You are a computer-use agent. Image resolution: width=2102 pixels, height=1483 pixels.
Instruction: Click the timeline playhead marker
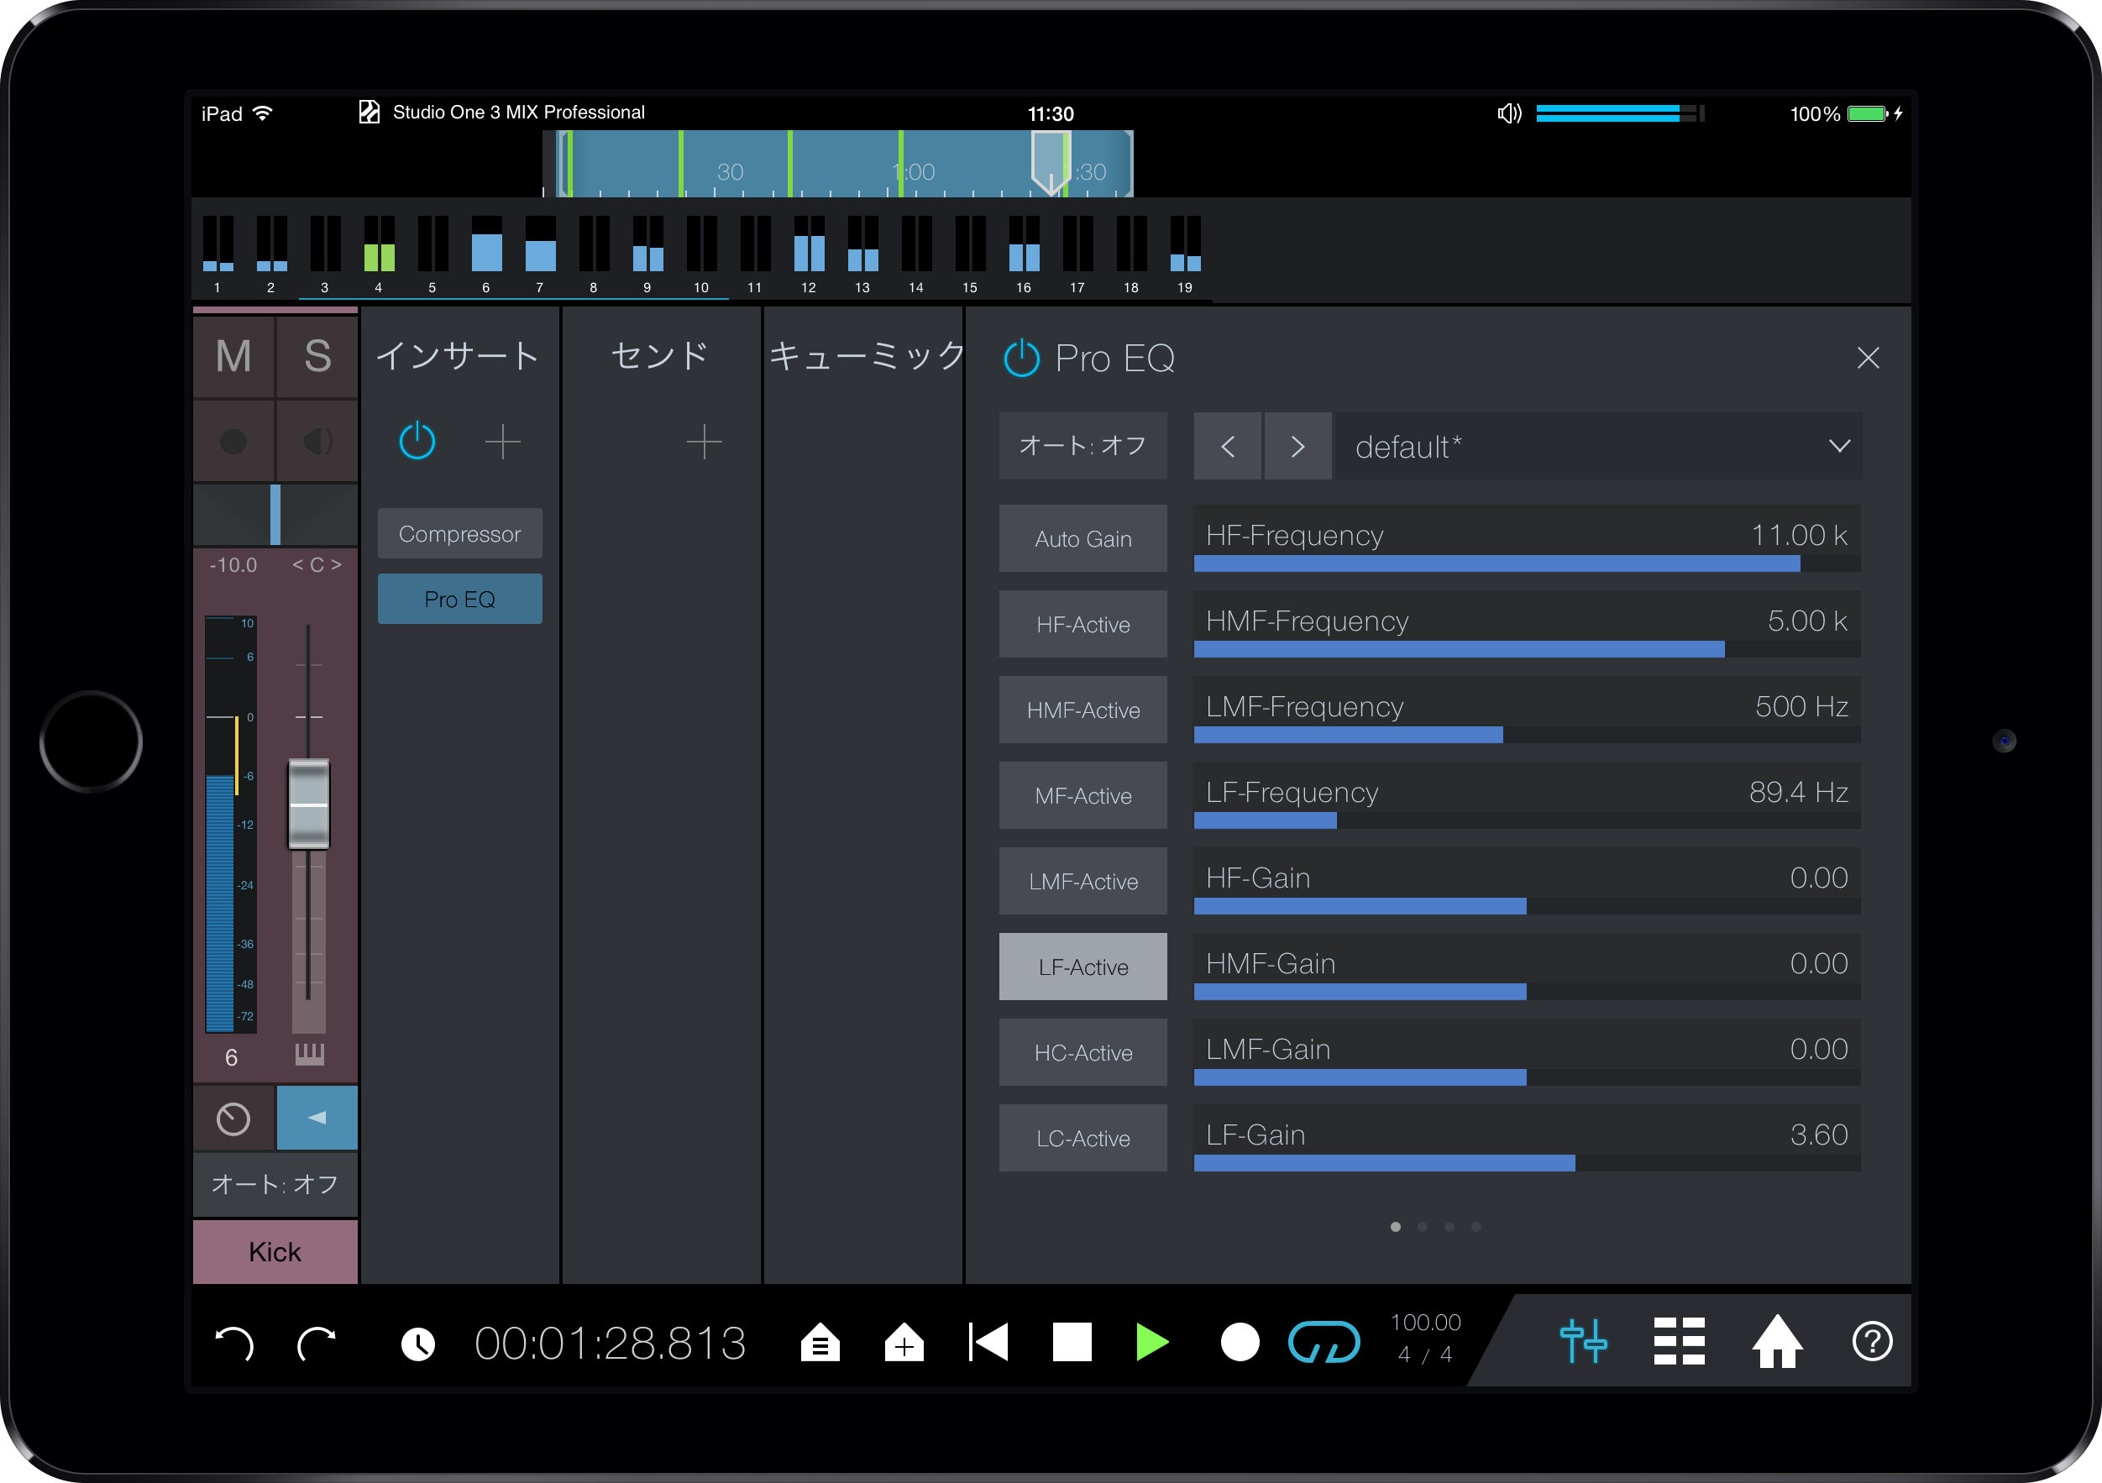[x=1050, y=163]
